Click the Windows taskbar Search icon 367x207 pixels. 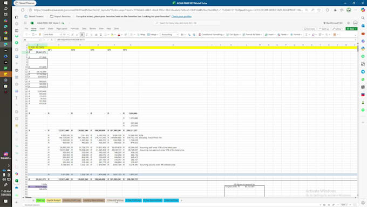pos(6,9)
